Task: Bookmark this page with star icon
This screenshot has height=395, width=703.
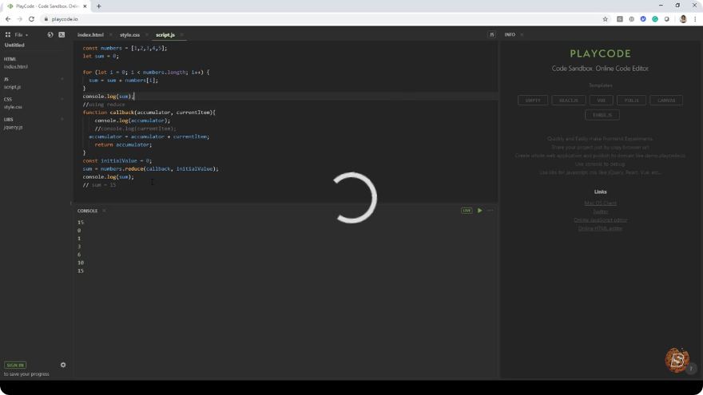Action: tap(606, 19)
